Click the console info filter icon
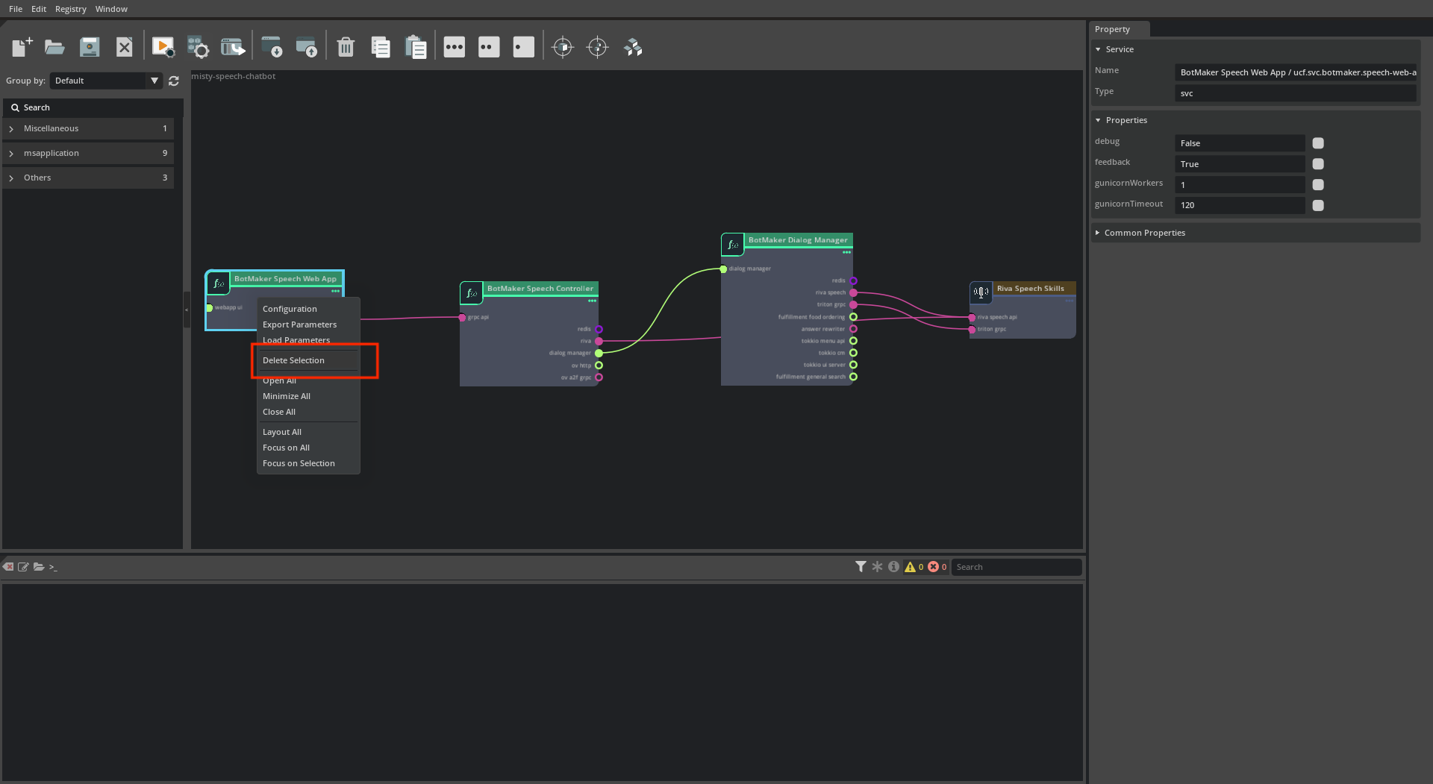 click(893, 567)
